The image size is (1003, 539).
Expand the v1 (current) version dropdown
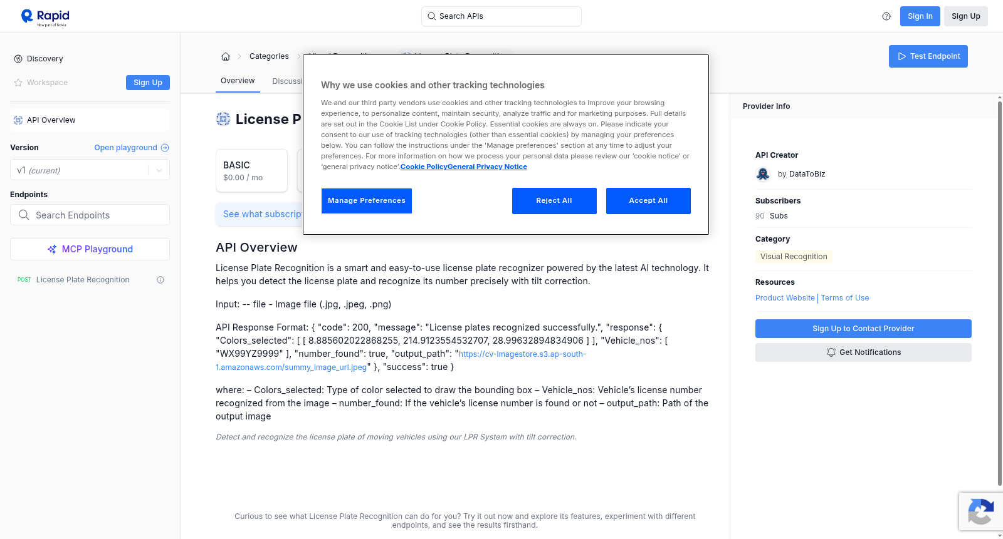pos(90,170)
